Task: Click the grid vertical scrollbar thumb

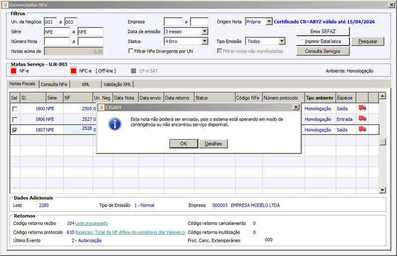Action: click(x=382, y=142)
